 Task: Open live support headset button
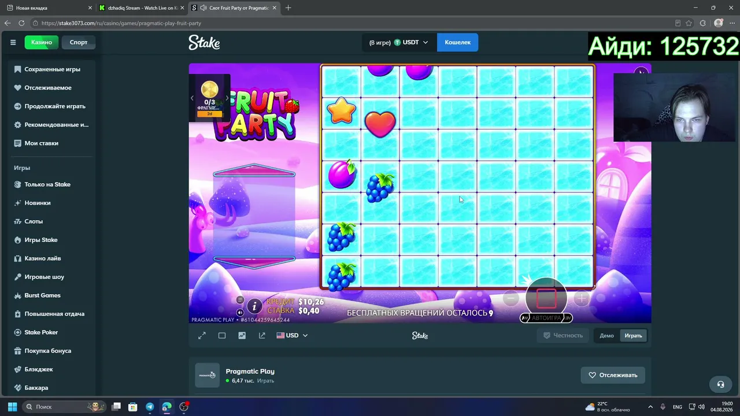(x=720, y=384)
